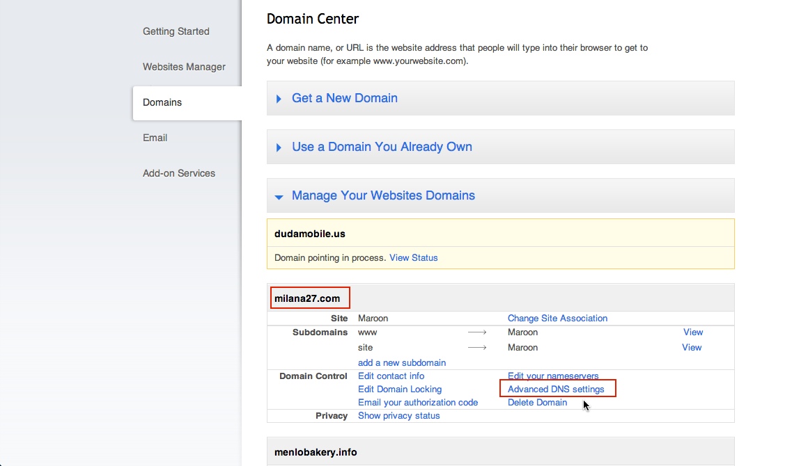Open Edit Domain Locking
The height and width of the screenshot is (466, 808).
[x=400, y=389]
